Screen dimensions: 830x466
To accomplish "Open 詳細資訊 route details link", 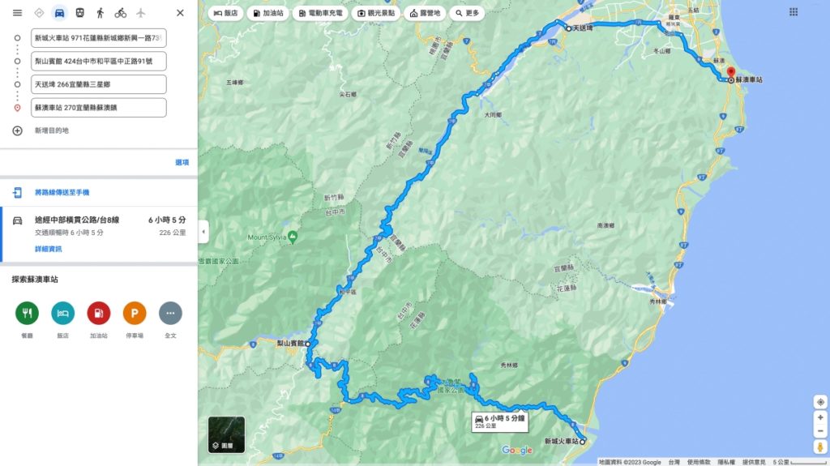I will pyautogui.click(x=48, y=249).
